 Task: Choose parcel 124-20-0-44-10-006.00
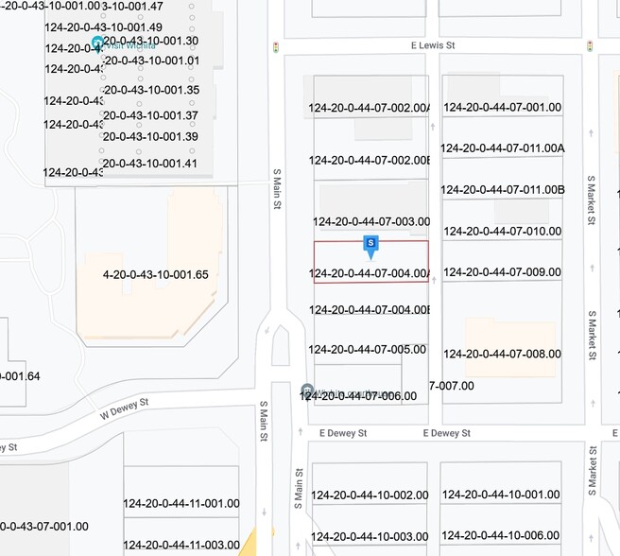click(502, 535)
